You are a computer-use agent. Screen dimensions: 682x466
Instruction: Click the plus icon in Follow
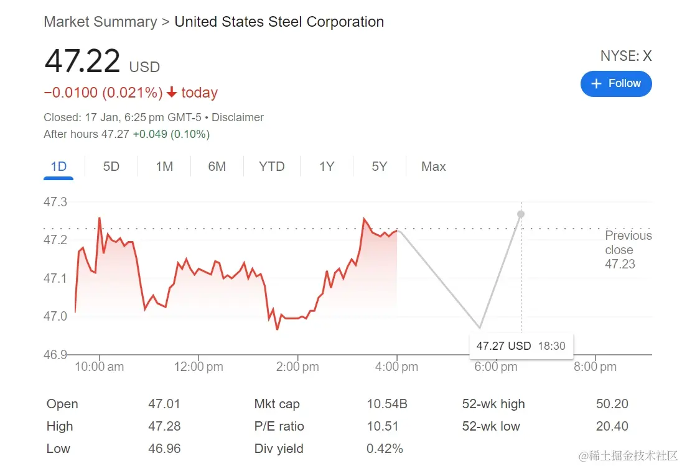click(596, 84)
